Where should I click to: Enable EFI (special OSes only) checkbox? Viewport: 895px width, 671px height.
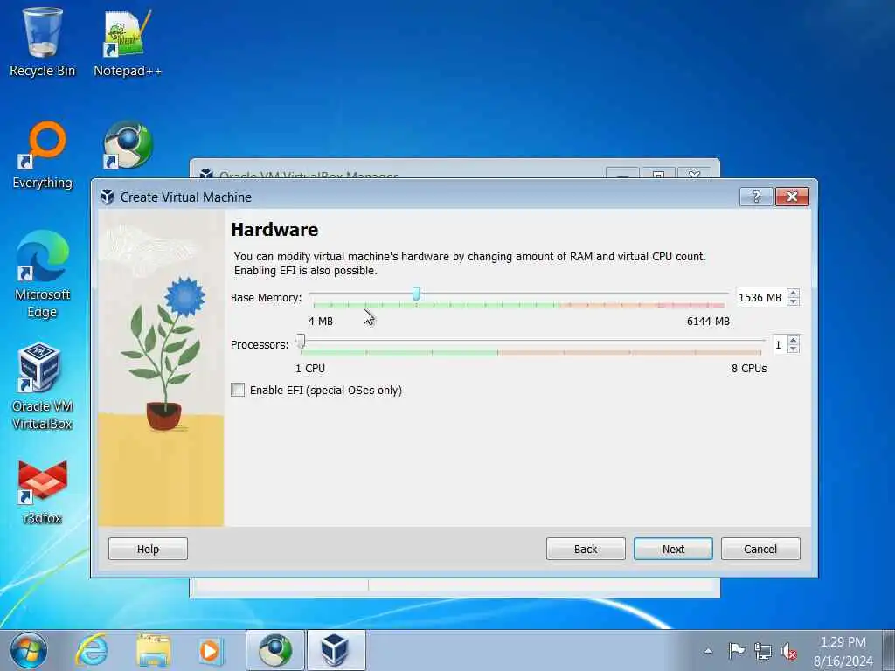pos(238,390)
